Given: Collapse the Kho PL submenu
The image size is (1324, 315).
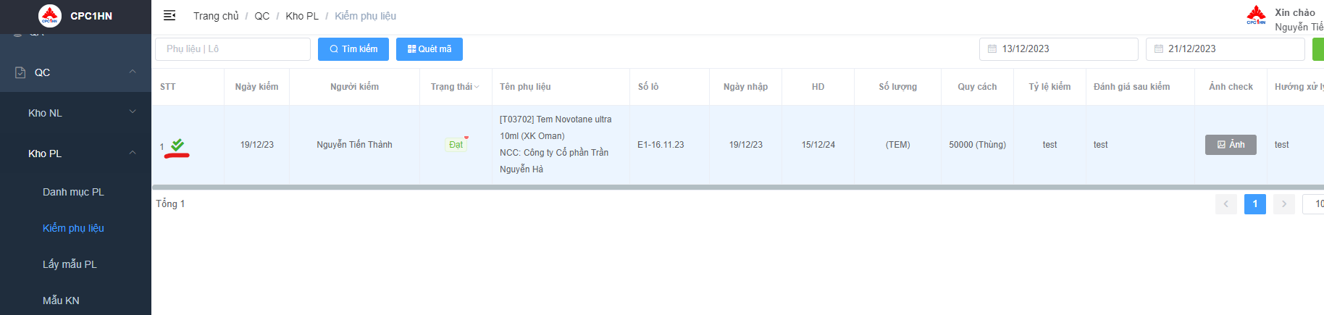Looking at the screenshot, I should click(133, 153).
